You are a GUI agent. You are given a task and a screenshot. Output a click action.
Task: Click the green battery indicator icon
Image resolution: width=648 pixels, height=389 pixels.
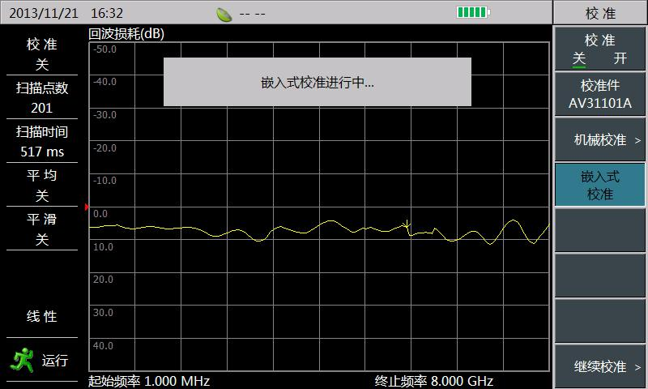tap(473, 12)
